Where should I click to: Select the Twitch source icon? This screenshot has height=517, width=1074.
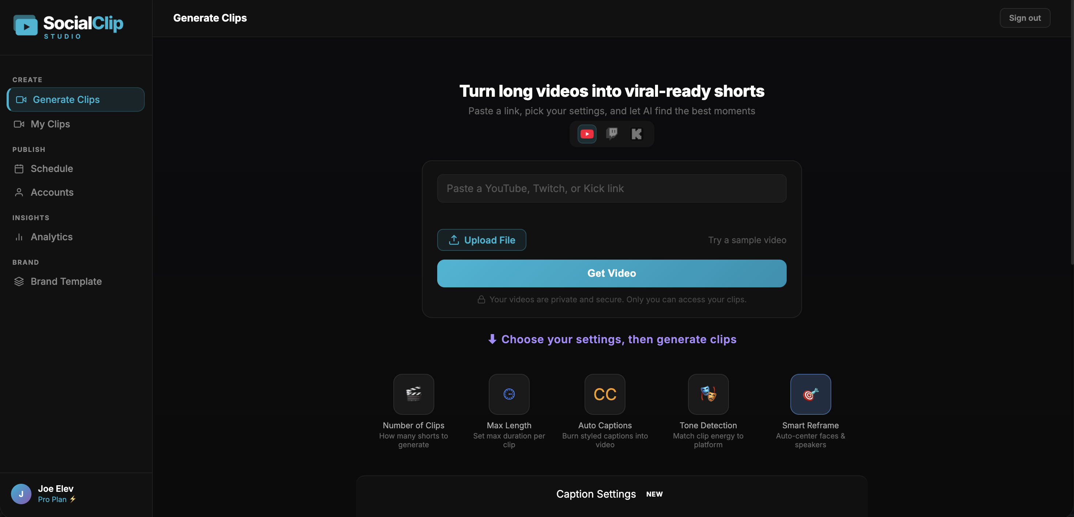(612, 134)
